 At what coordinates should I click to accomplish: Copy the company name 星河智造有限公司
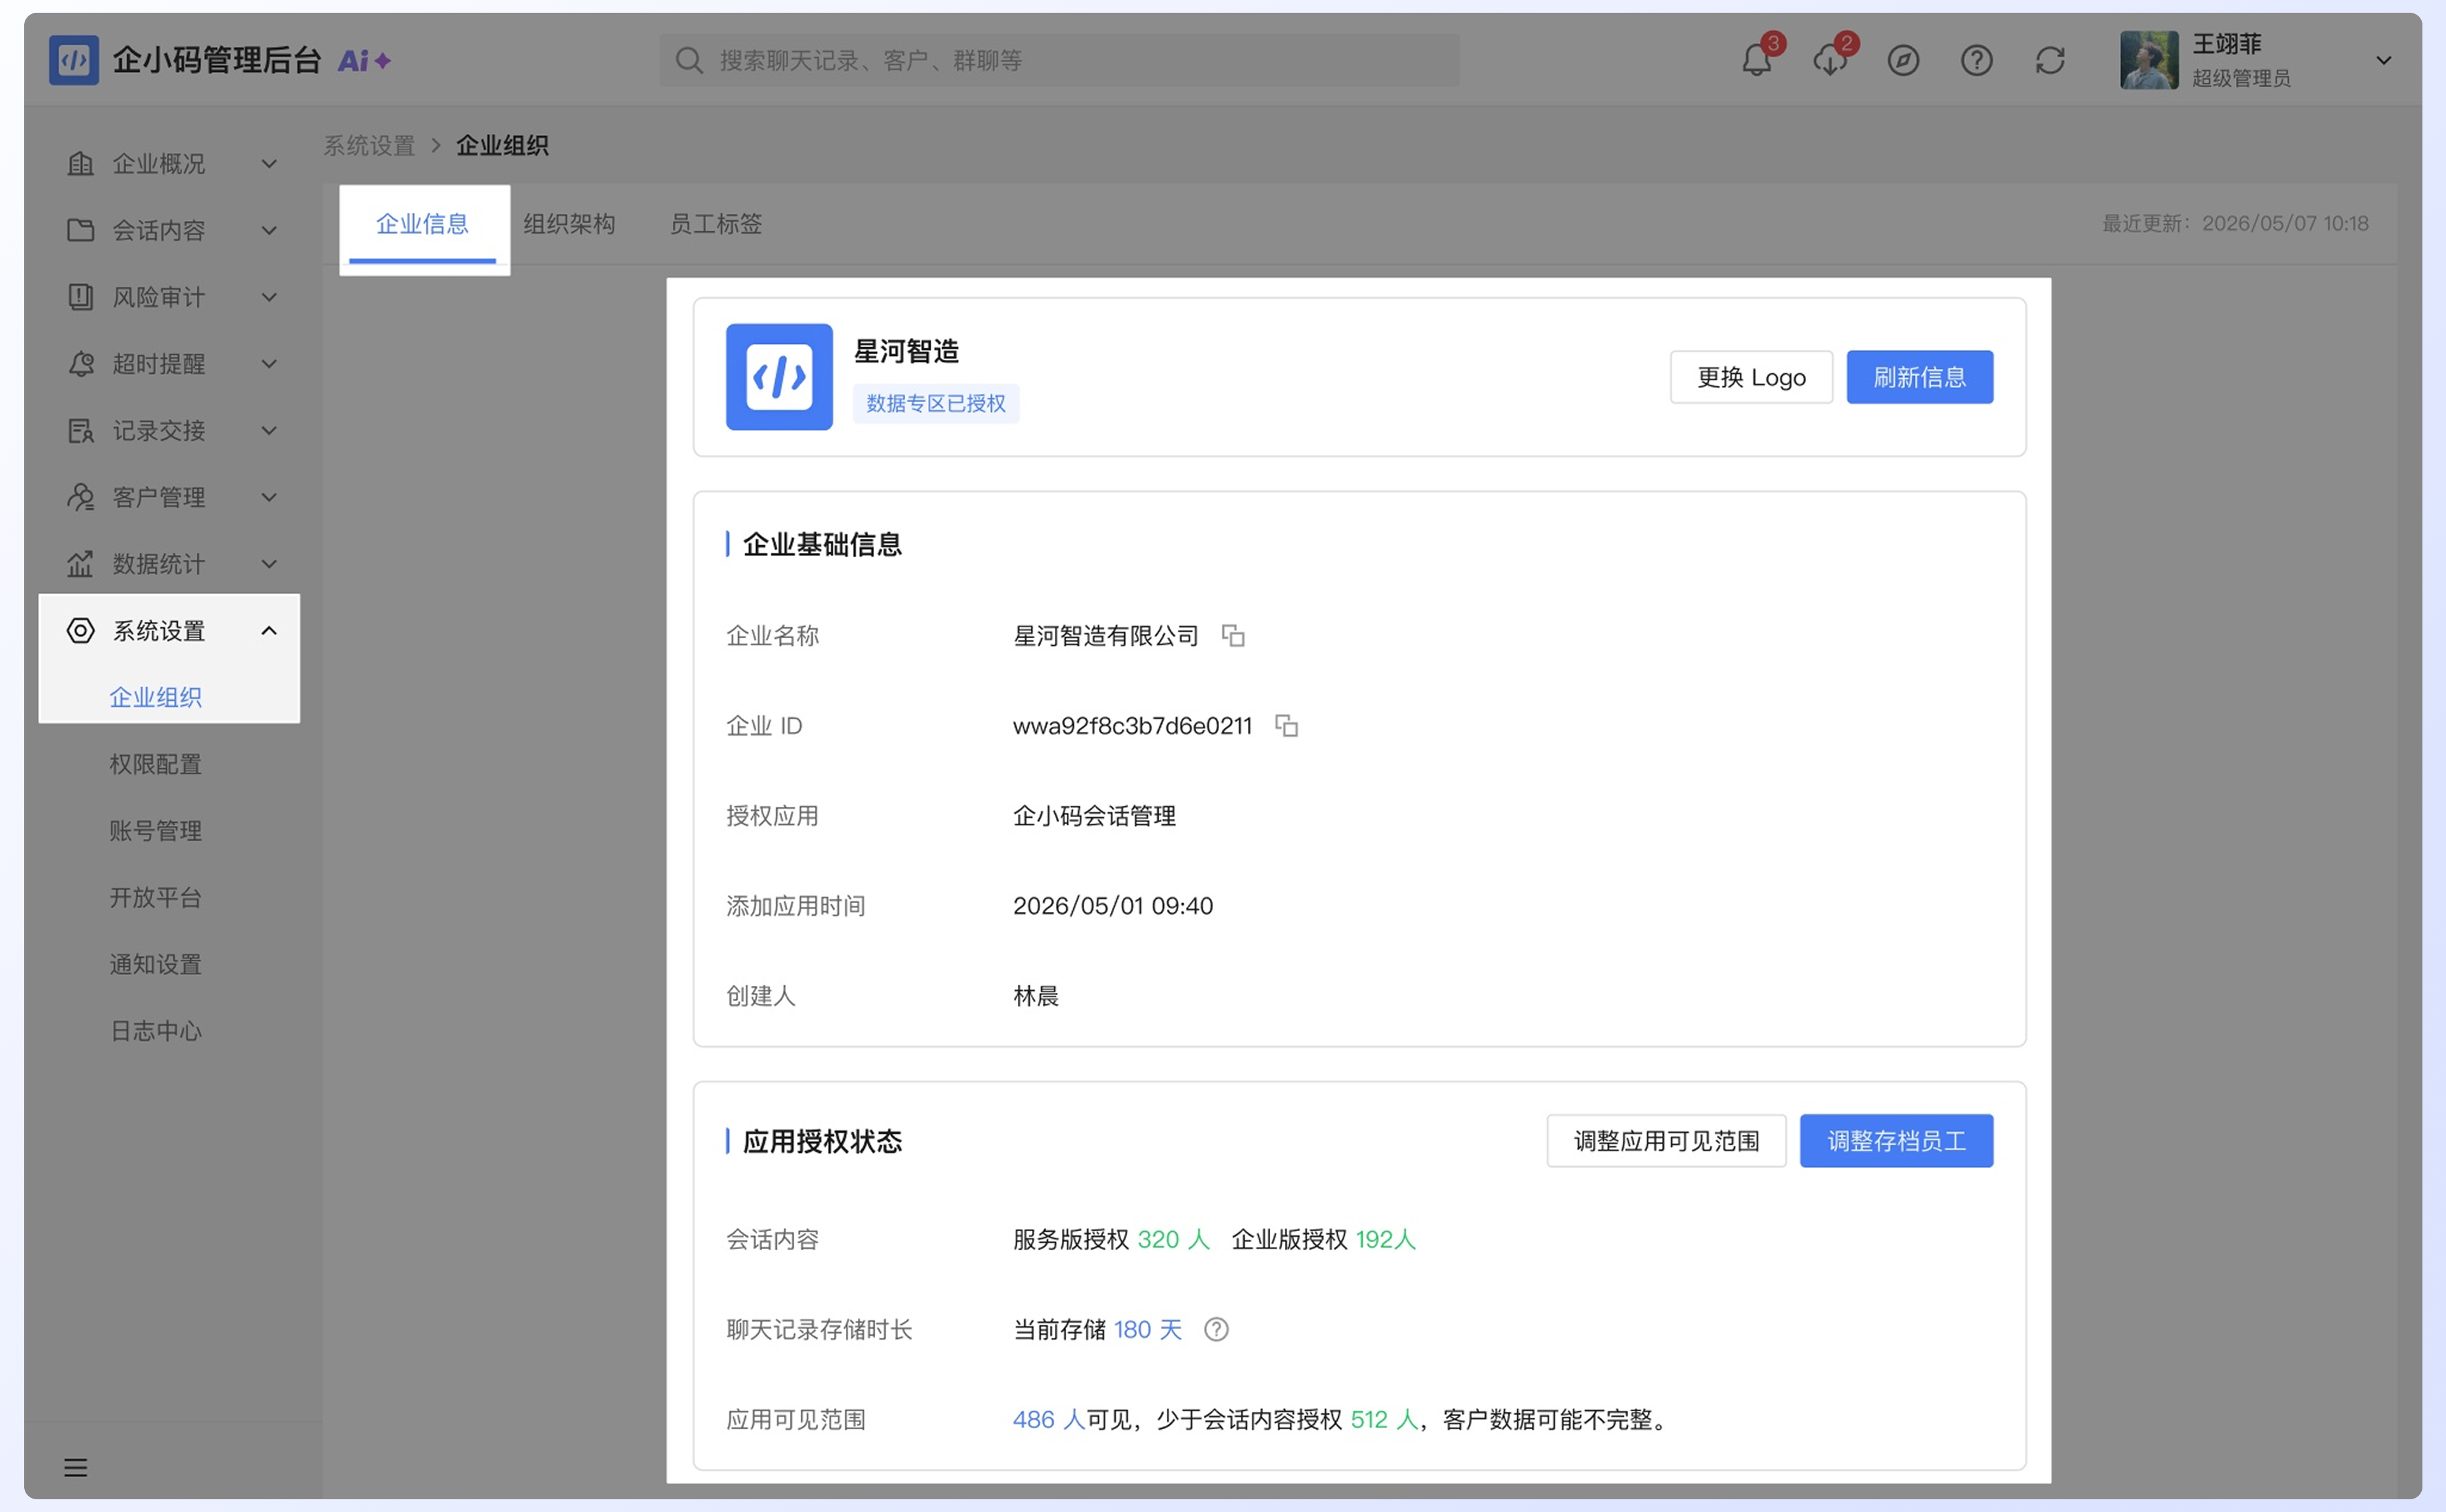pos(1233,635)
